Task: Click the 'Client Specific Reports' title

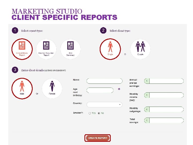Action: (x=64, y=17)
